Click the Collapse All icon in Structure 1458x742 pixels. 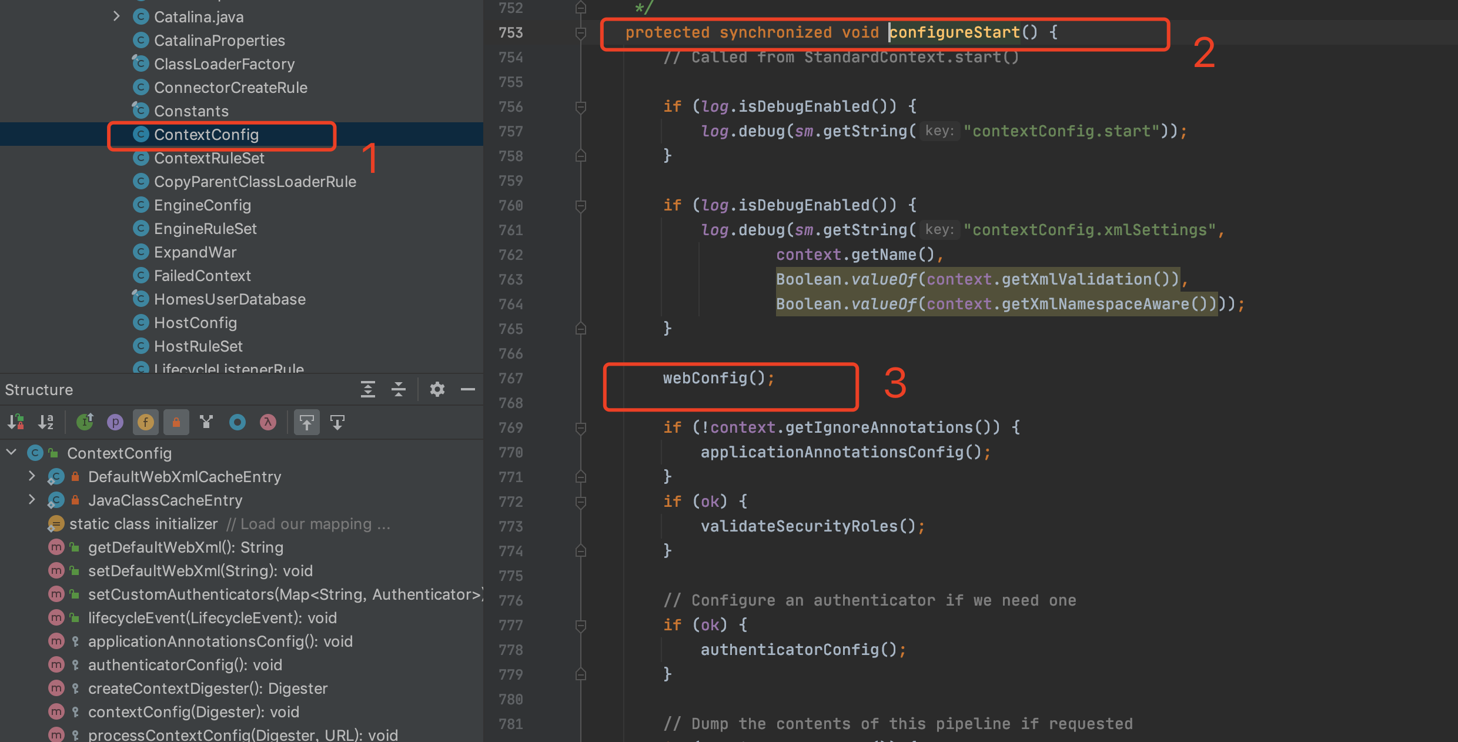[399, 389]
